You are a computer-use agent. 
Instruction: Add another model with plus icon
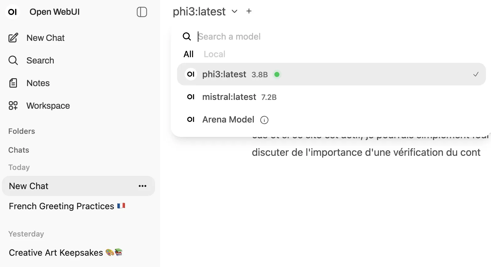pos(249,11)
